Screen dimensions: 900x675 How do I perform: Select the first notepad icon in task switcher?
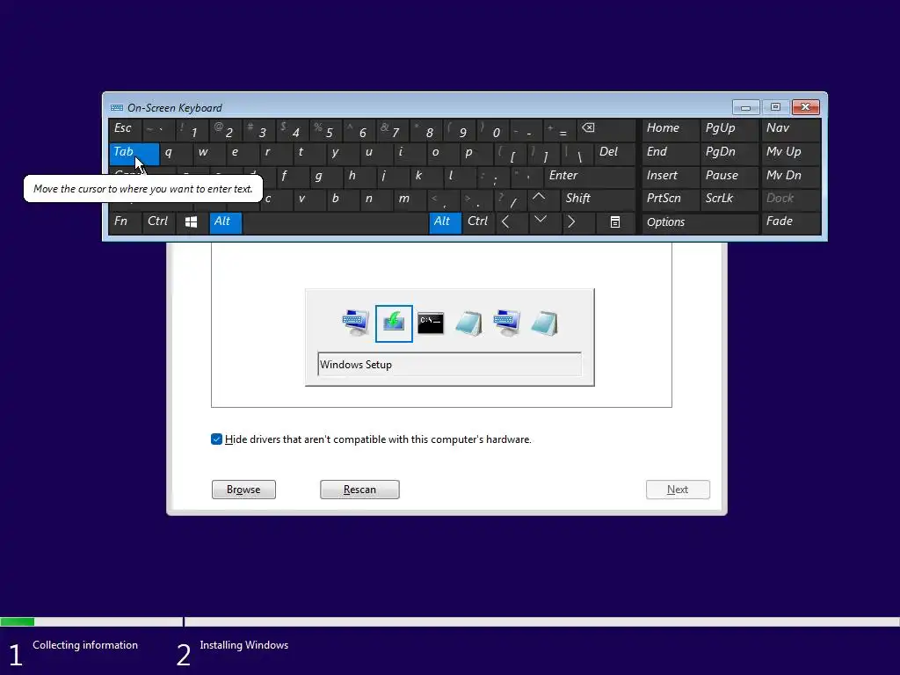tap(469, 323)
